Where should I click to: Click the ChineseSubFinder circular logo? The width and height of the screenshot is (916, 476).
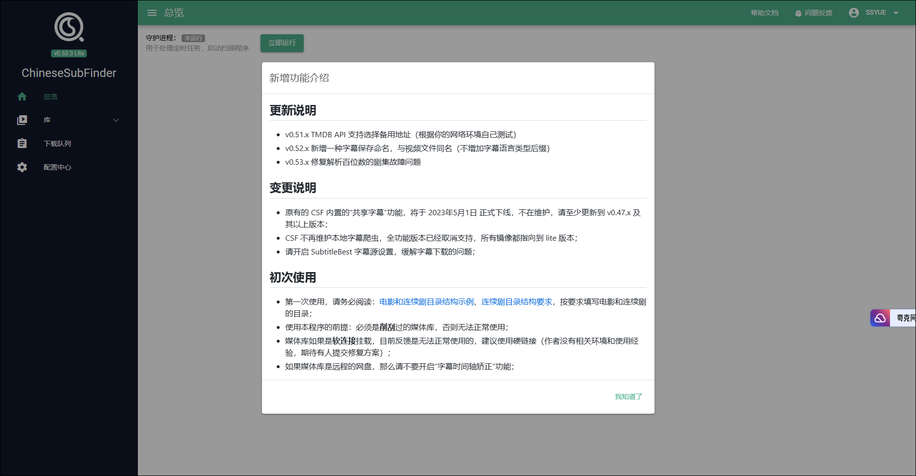click(69, 27)
